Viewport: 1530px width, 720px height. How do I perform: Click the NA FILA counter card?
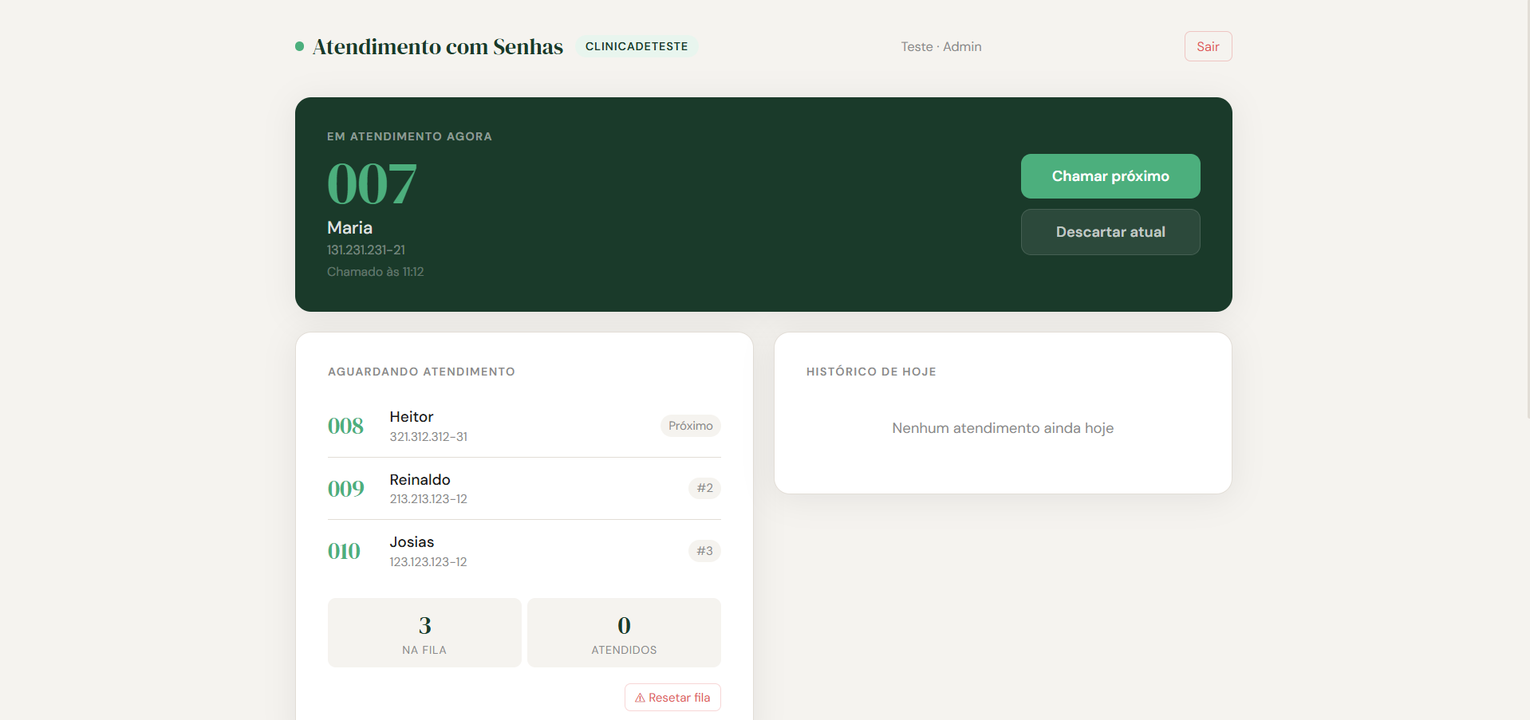[x=424, y=633]
